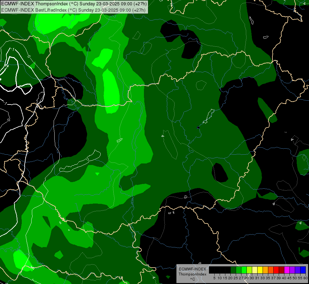This screenshot has width=309, height=284.
Task: Select the bright red 37–39 legend swatch
Action: (x=276, y=270)
